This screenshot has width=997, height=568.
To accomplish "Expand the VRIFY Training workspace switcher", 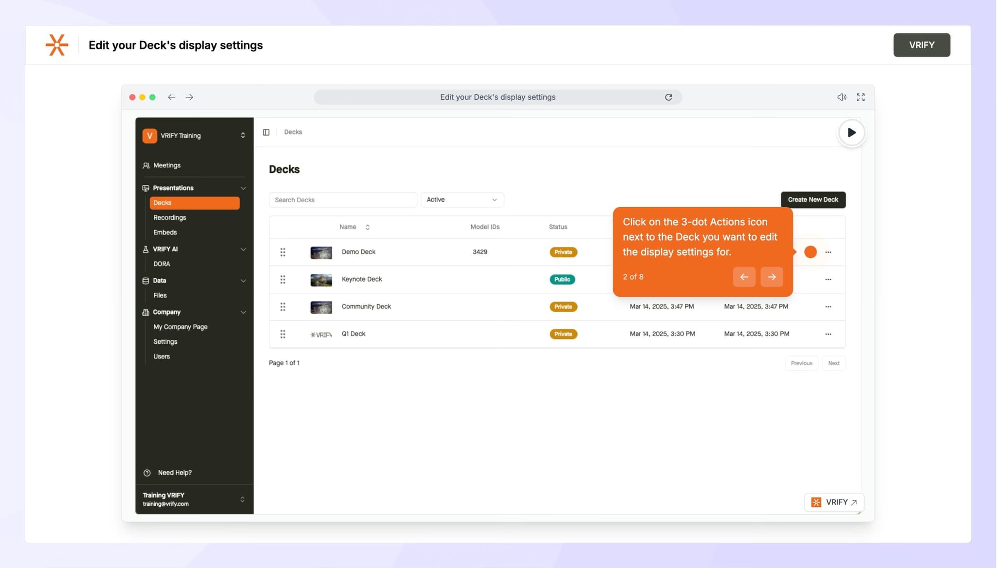I will 243,135.
